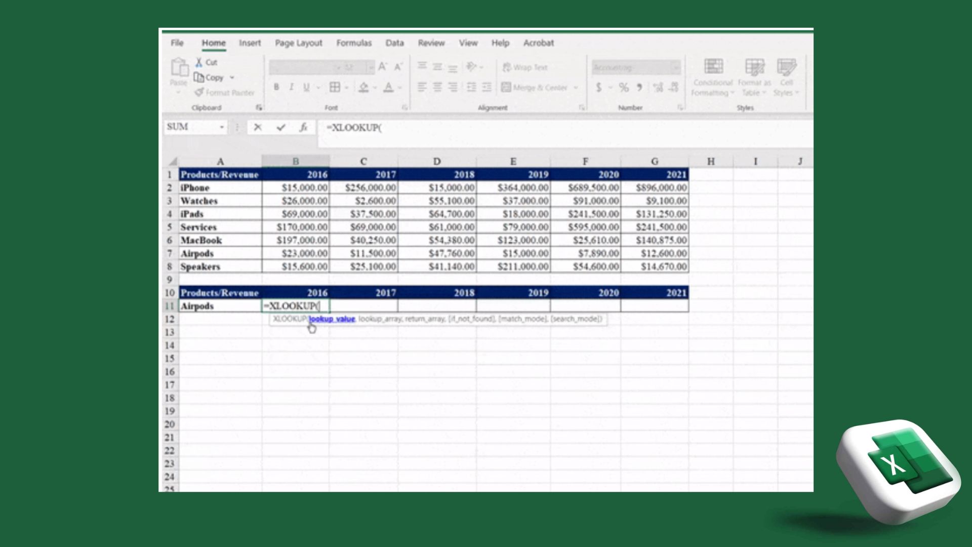Open the Acrobat tab
The height and width of the screenshot is (547, 972).
(539, 43)
